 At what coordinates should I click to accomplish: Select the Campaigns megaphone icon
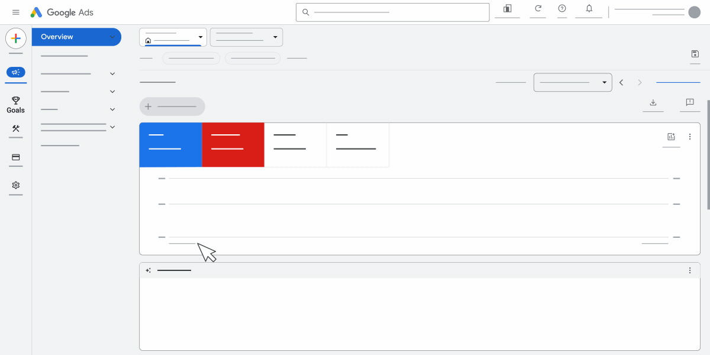[x=15, y=73]
